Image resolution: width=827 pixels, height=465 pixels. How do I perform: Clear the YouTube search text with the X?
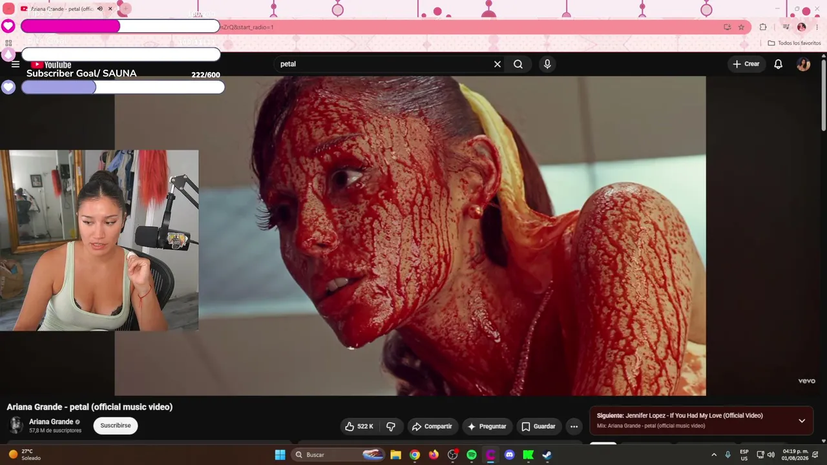[x=497, y=64]
